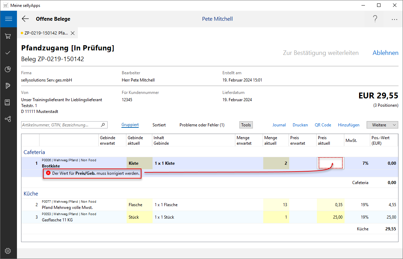Open the hamburger navigation menu
This screenshot has width=403, height=259.
coord(8,19)
